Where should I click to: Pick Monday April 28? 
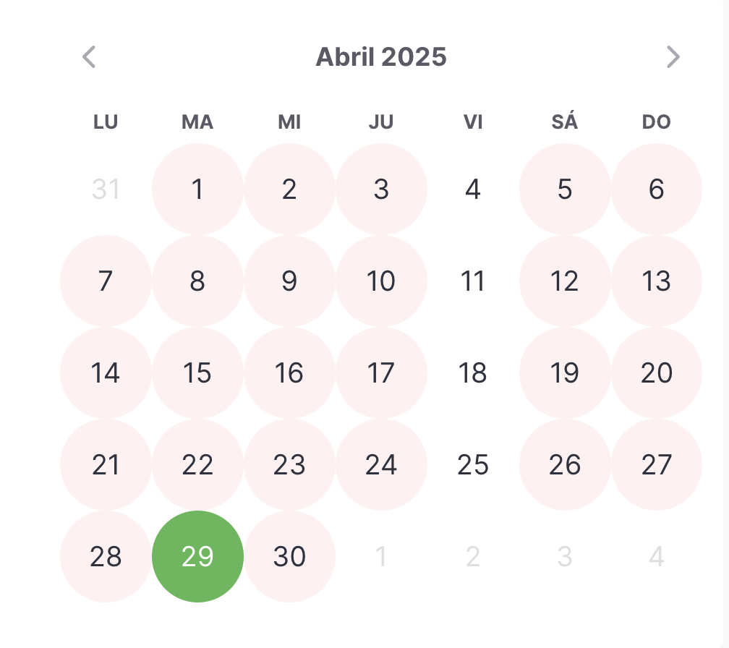click(x=106, y=556)
